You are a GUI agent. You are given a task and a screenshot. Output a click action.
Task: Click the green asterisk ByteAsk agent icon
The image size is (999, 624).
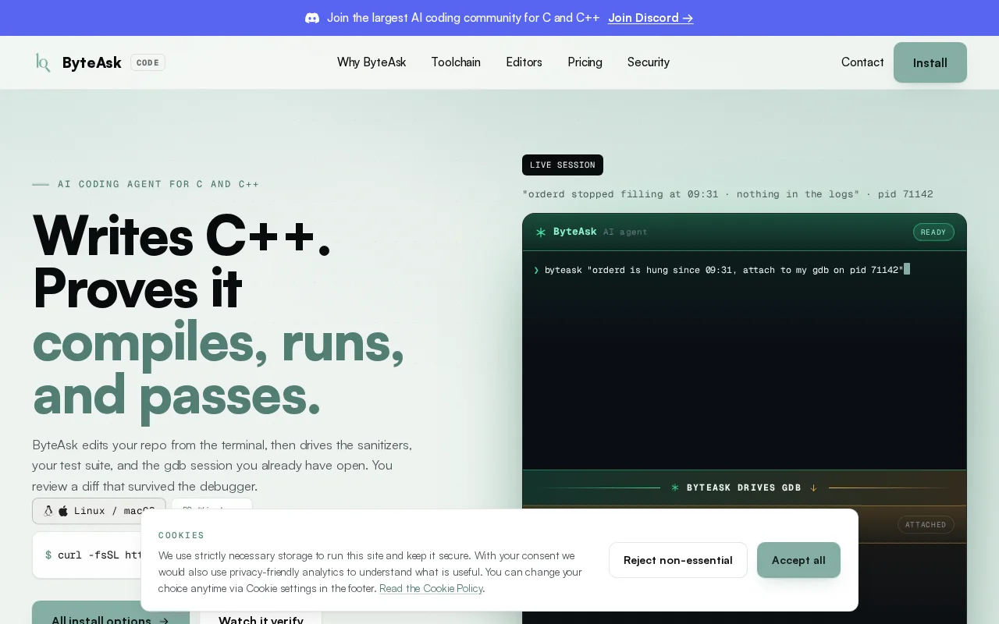point(541,232)
